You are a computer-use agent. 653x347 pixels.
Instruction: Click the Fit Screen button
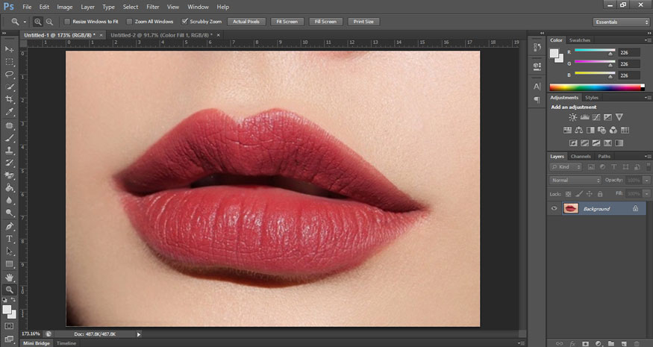287,22
